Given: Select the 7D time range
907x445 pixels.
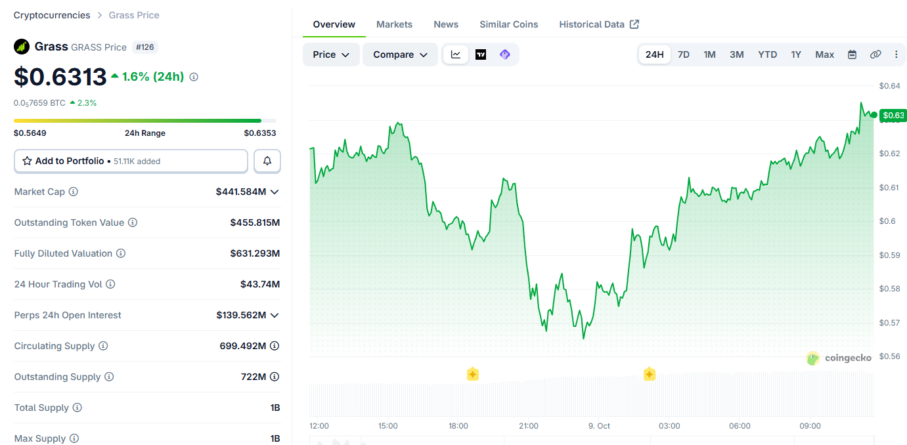Looking at the screenshot, I should click(684, 54).
